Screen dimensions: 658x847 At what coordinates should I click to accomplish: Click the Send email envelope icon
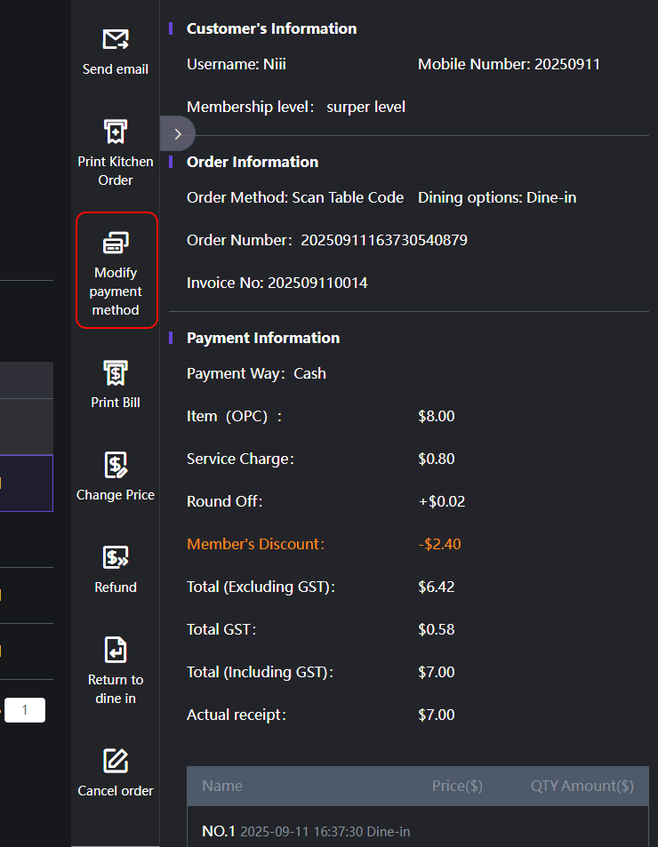(x=115, y=40)
